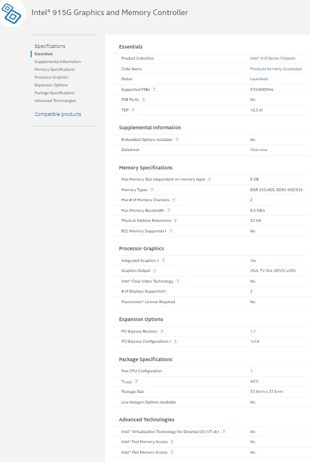
Task: Open Intel 910 Series Chipsets link
Action: (x=273, y=59)
